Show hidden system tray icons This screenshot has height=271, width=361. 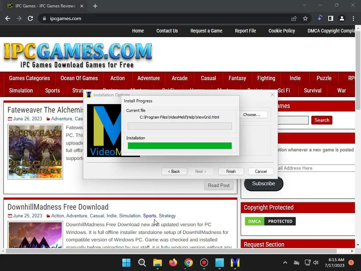pyautogui.click(x=285, y=263)
